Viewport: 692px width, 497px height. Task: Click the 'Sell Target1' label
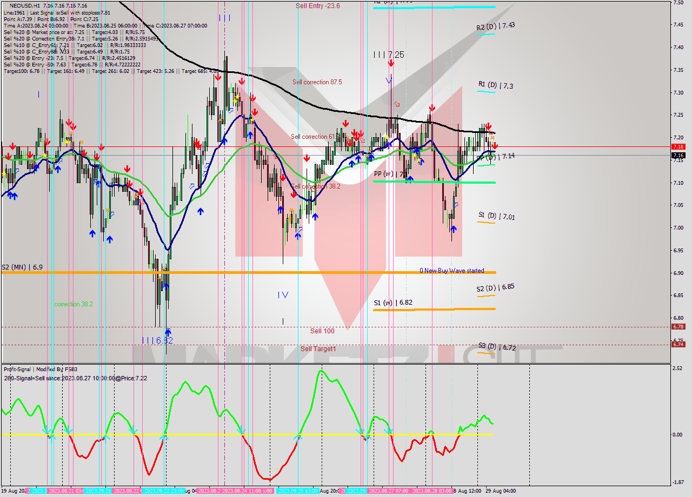click(318, 349)
